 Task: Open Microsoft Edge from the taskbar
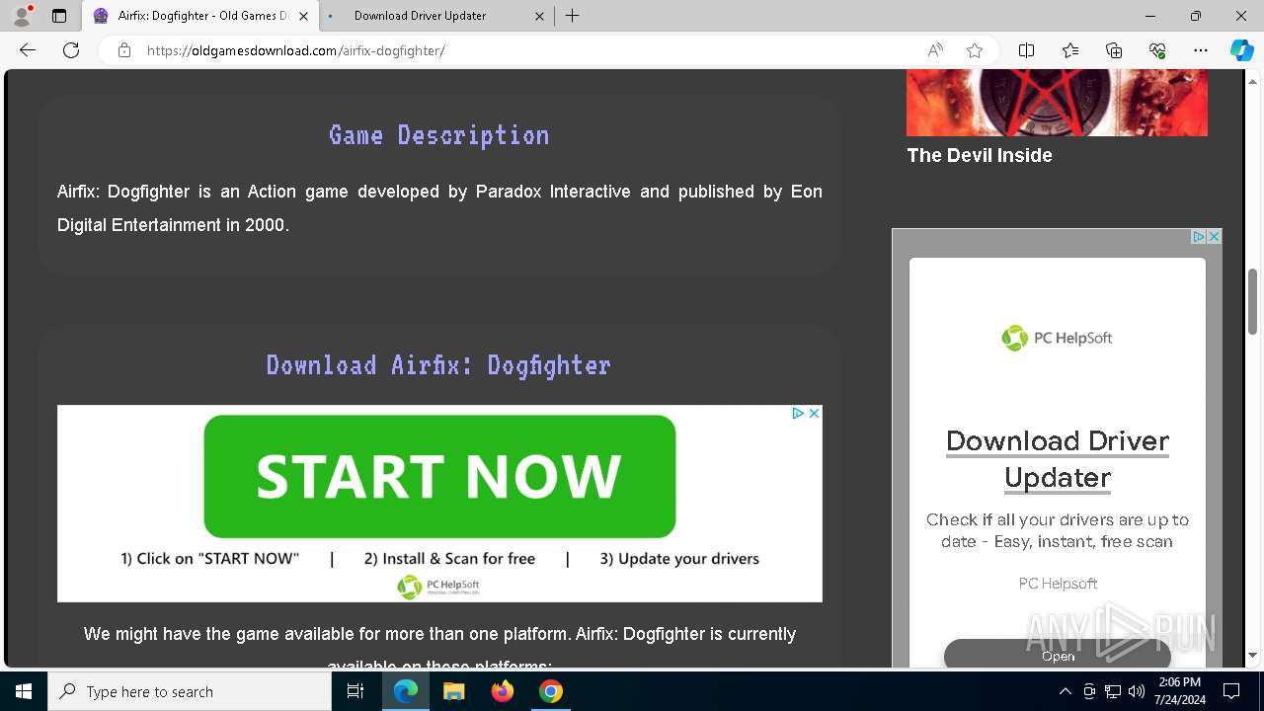pyautogui.click(x=406, y=691)
